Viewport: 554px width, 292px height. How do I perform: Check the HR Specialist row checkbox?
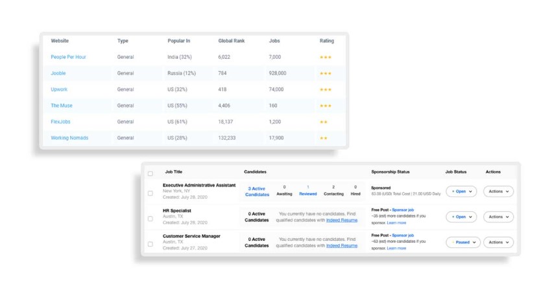coord(150,219)
